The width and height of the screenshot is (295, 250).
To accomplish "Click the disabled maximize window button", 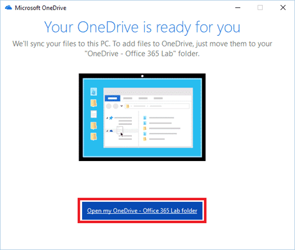I will click(260, 8).
